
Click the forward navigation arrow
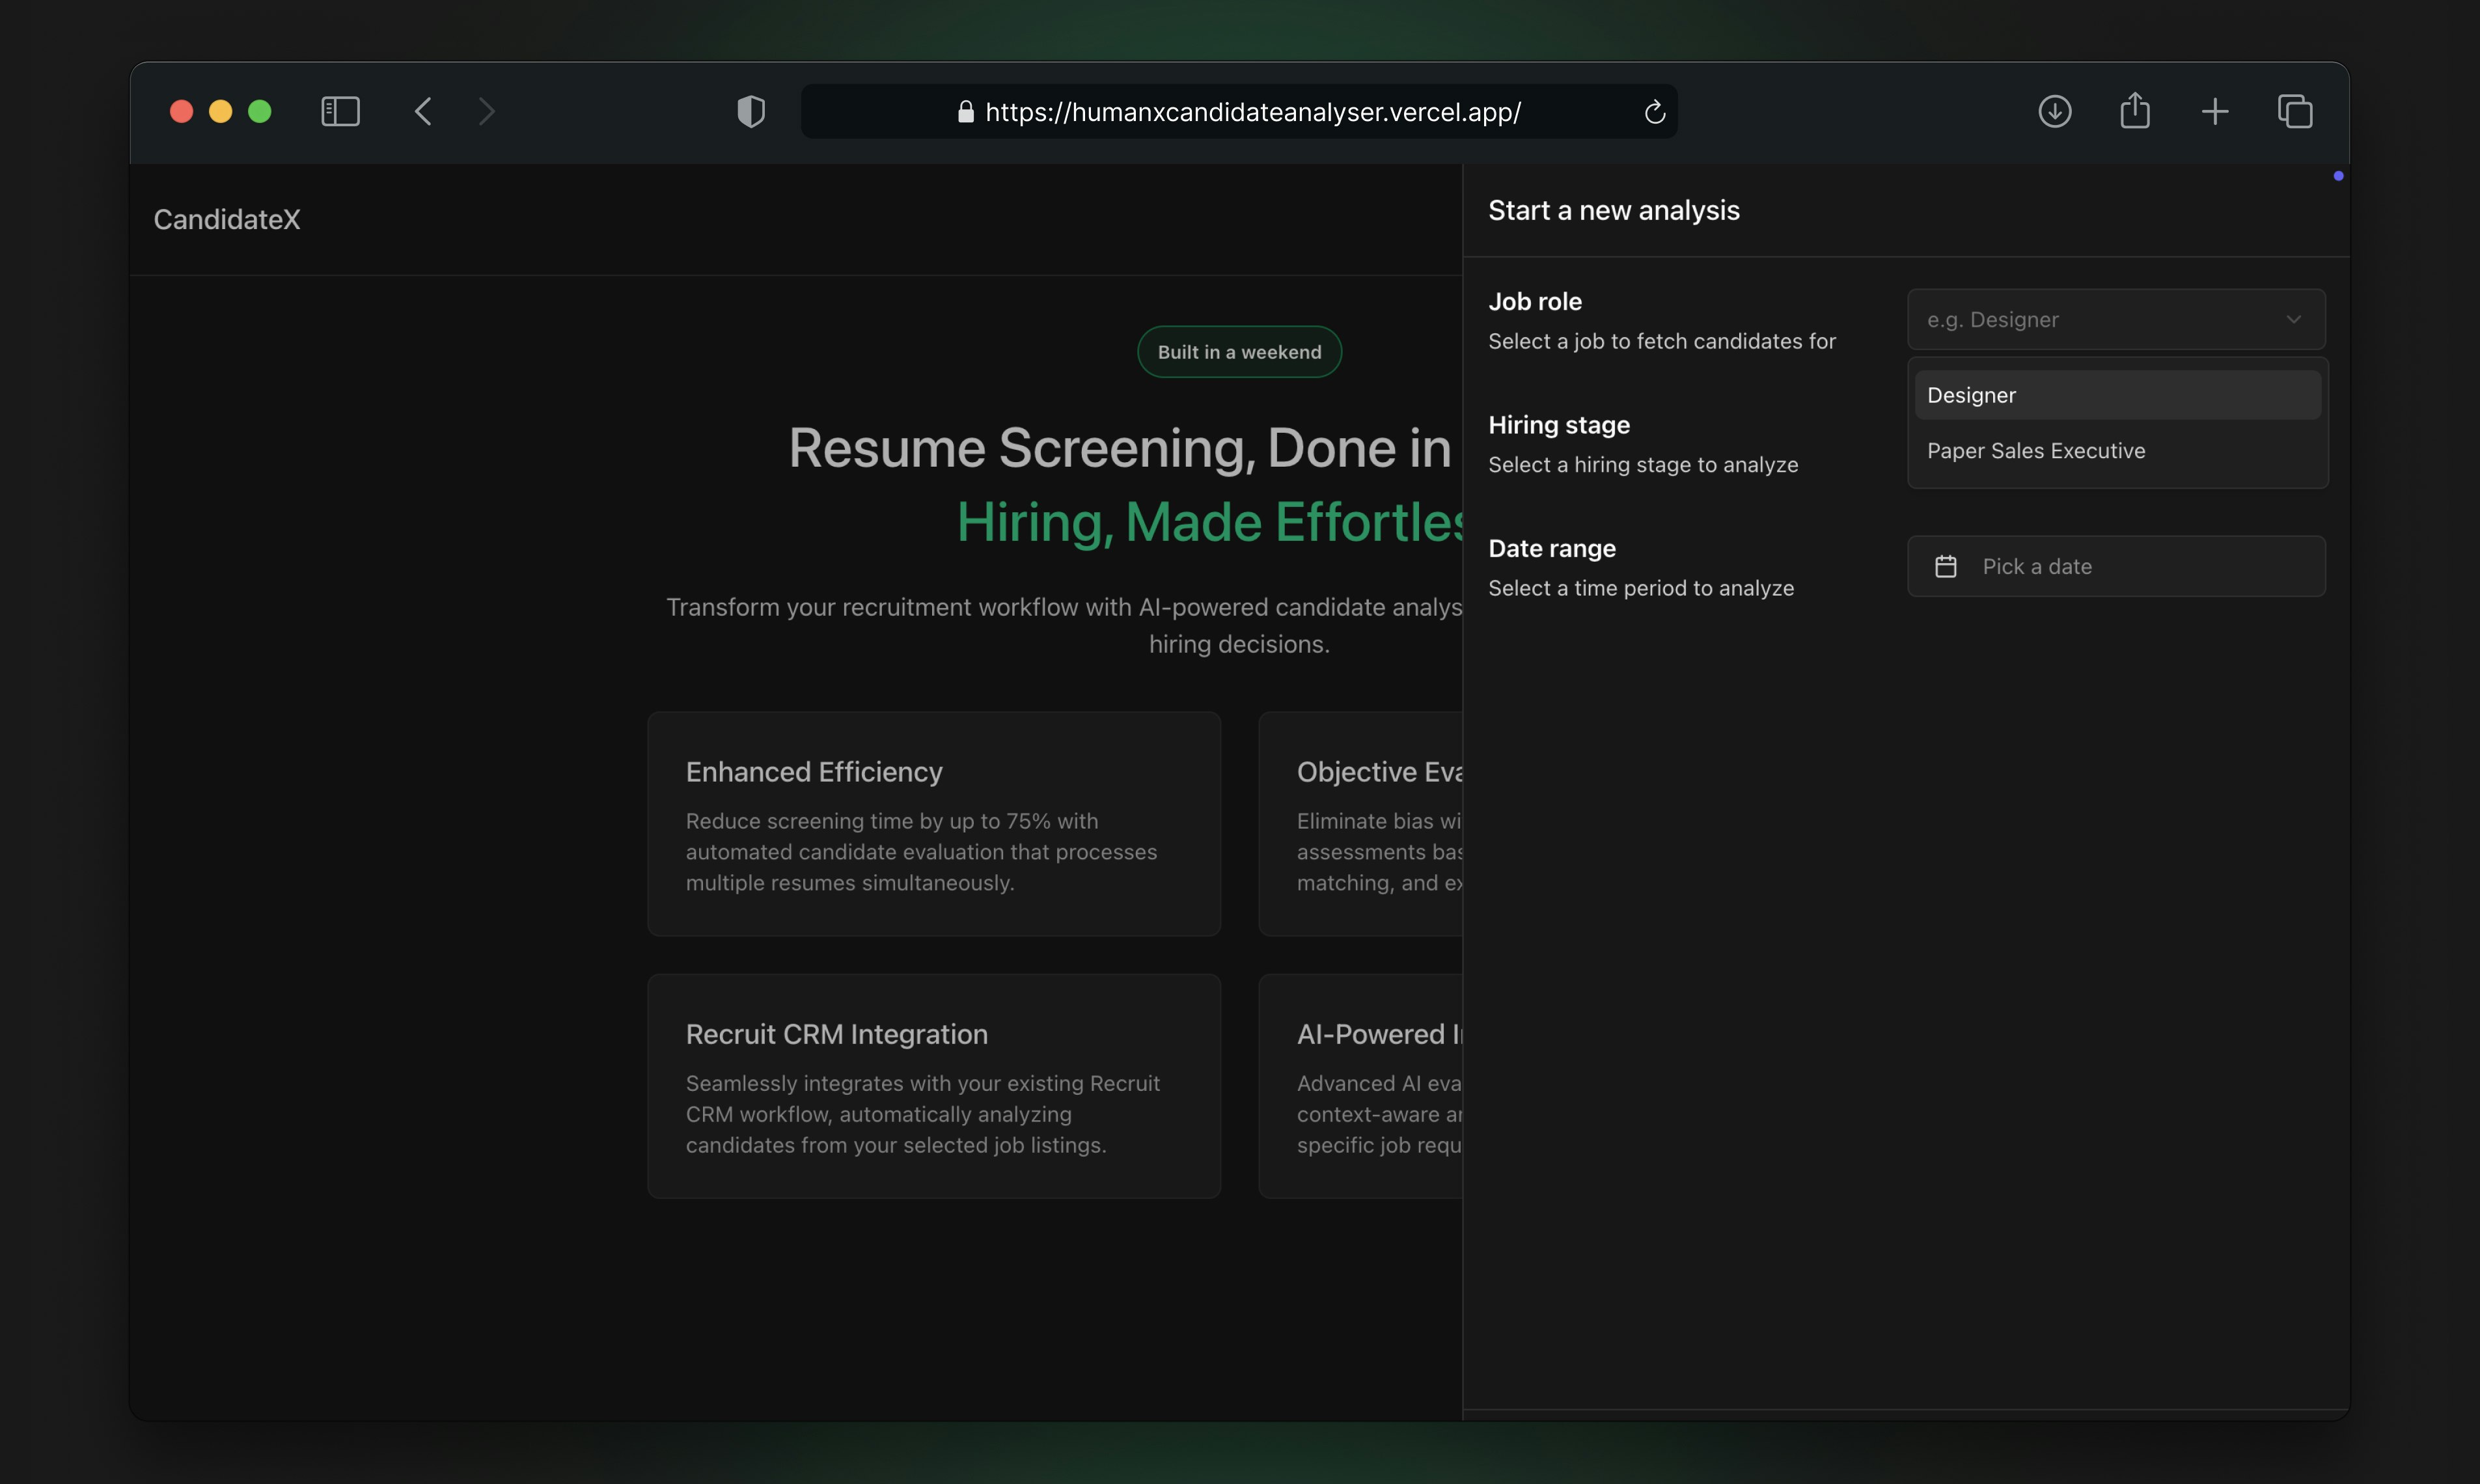pyautogui.click(x=487, y=111)
